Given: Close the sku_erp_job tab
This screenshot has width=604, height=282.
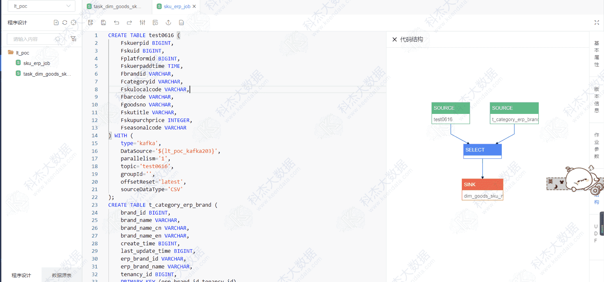Looking at the screenshot, I should (194, 7).
